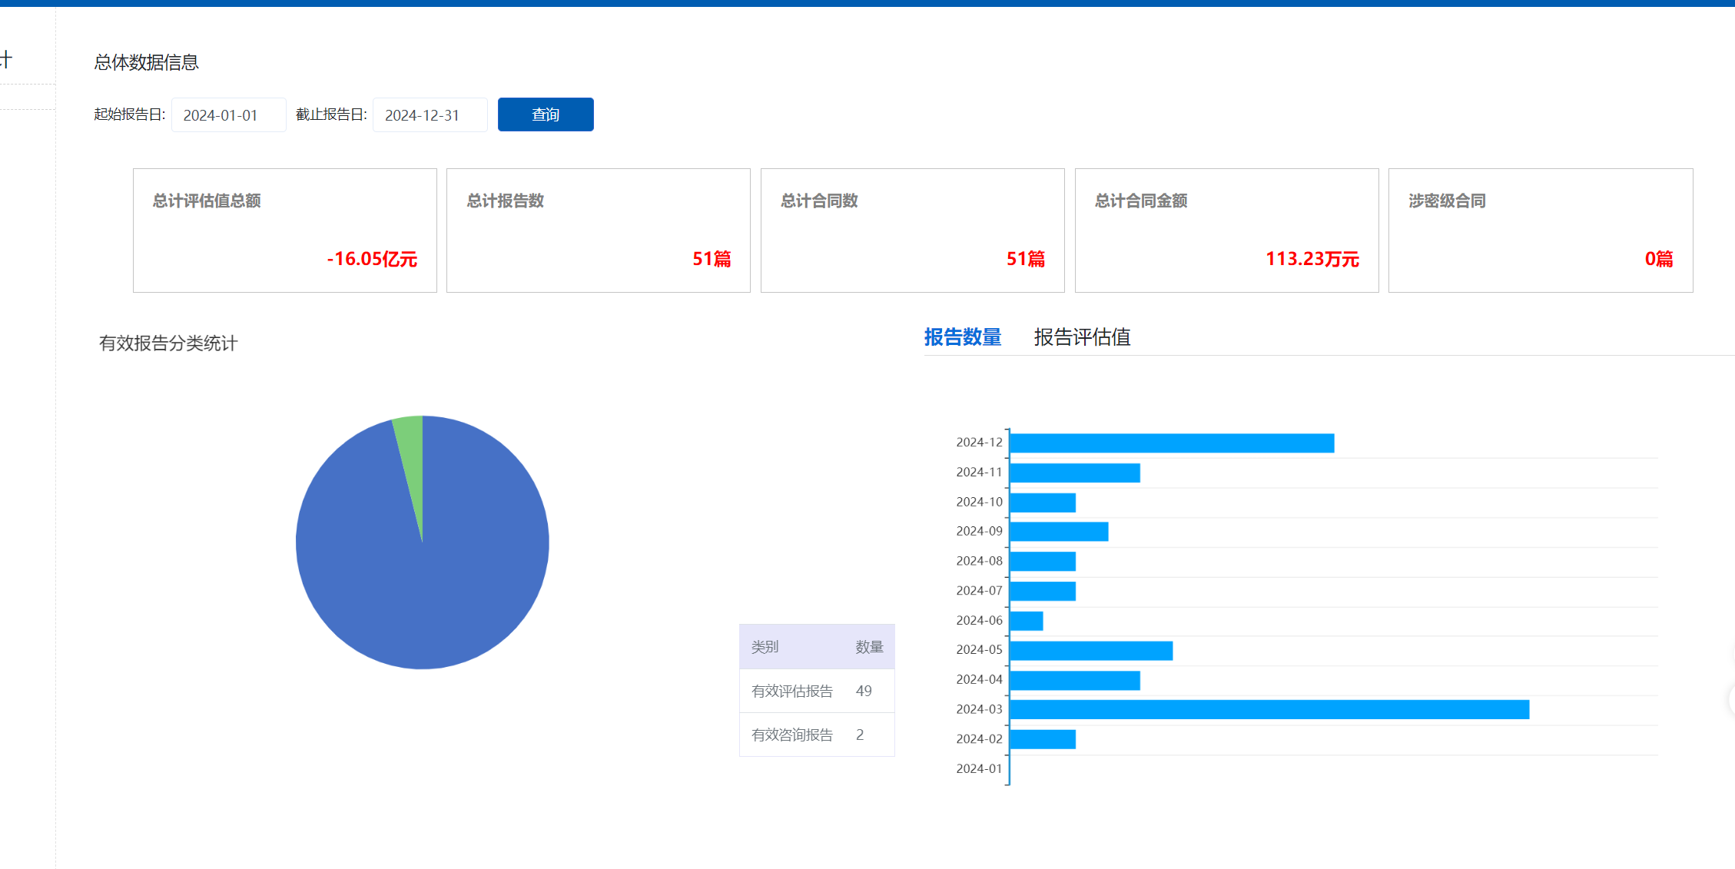
Task: Click the 2024-05 bar in the chart
Action: [x=1090, y=651]
